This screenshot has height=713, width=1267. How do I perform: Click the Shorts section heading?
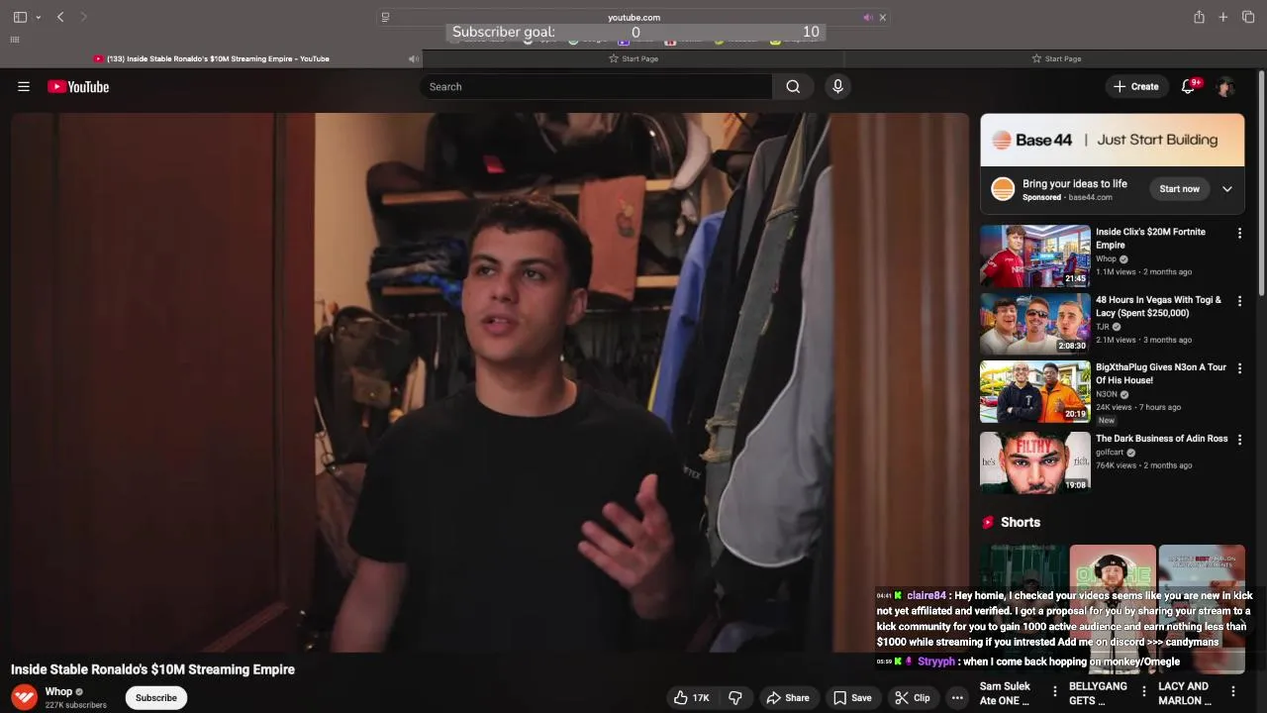pyautogui.click(x=1021, y=523)
